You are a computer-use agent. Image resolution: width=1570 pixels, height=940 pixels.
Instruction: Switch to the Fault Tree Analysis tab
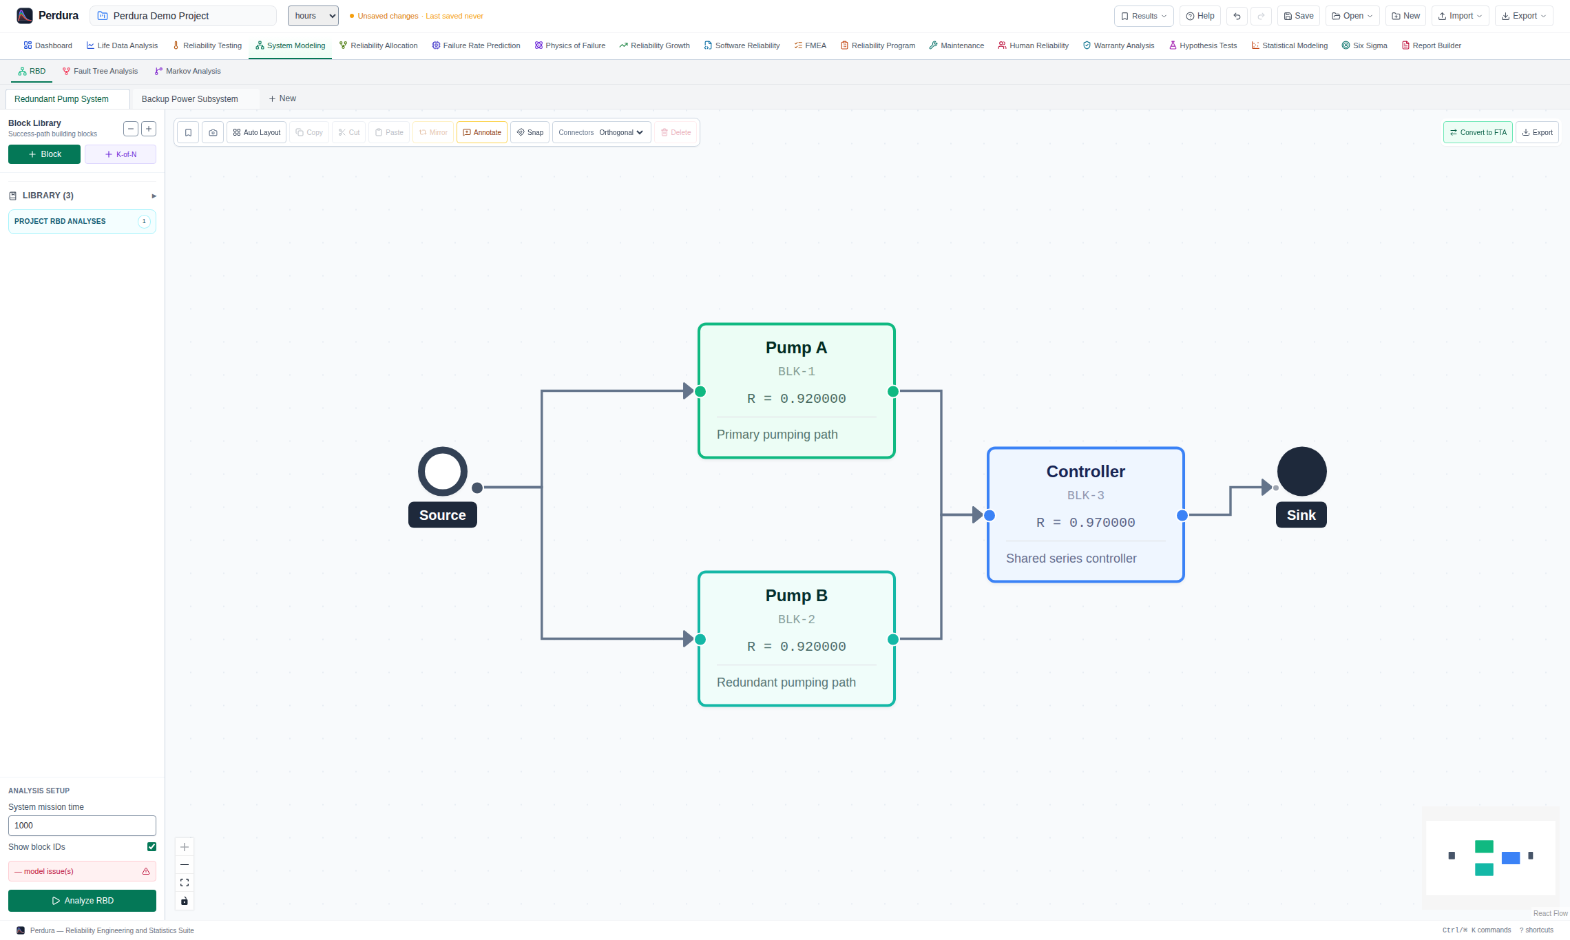click(101, 71)
